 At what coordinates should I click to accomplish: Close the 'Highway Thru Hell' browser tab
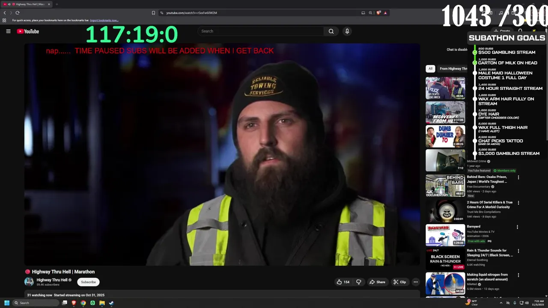pyautogui.click(x=49, y=4)
